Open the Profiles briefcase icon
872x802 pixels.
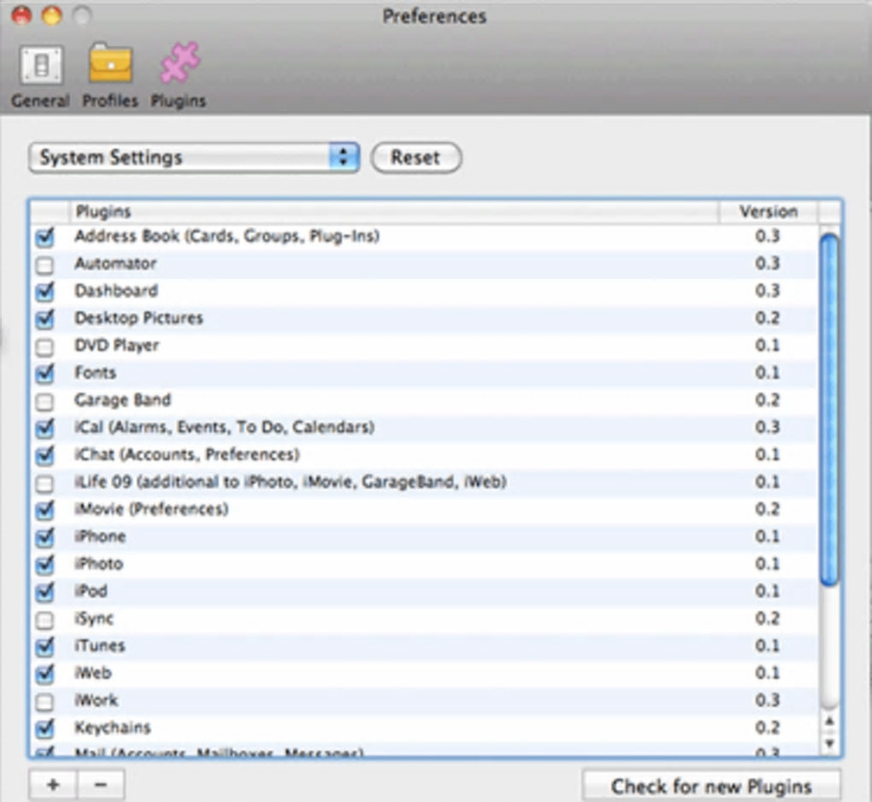pyautogui.click(x=110, y=64)
